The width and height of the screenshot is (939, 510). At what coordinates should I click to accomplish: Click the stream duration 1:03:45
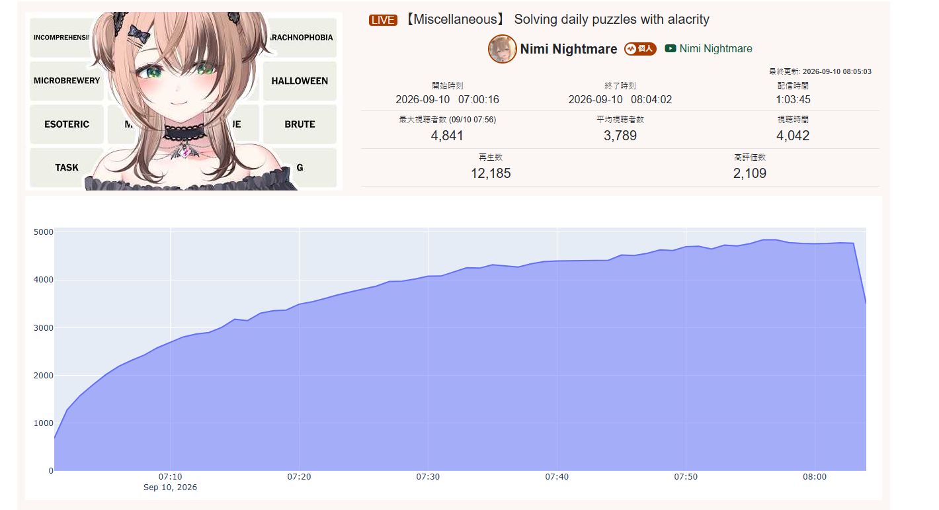coord(793,100)
